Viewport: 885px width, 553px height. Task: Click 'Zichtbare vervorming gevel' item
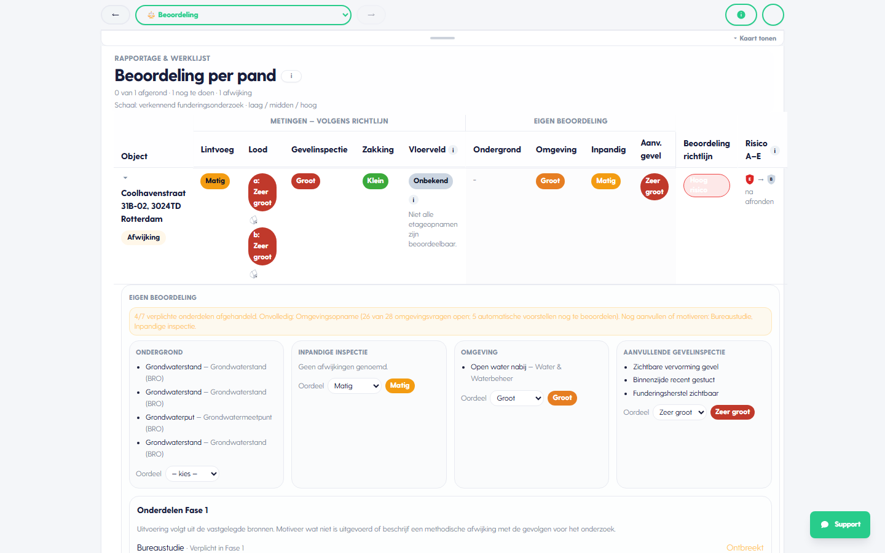click(x=676, y=367)
